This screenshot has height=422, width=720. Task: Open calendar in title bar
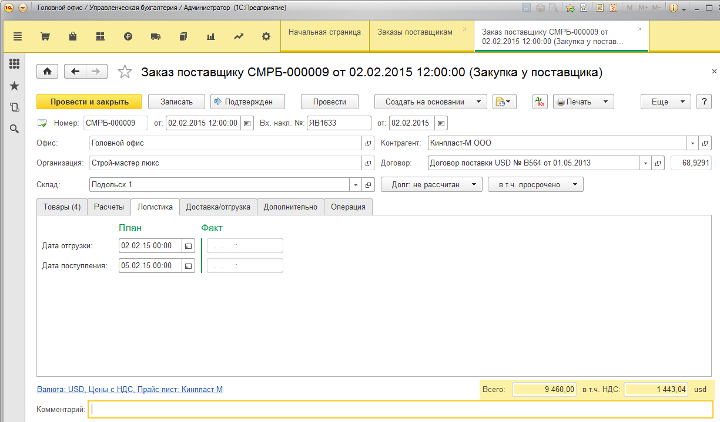click(613, 8)
